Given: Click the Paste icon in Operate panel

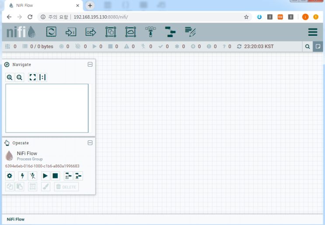Looking at the screenshot, I should 20,187.
